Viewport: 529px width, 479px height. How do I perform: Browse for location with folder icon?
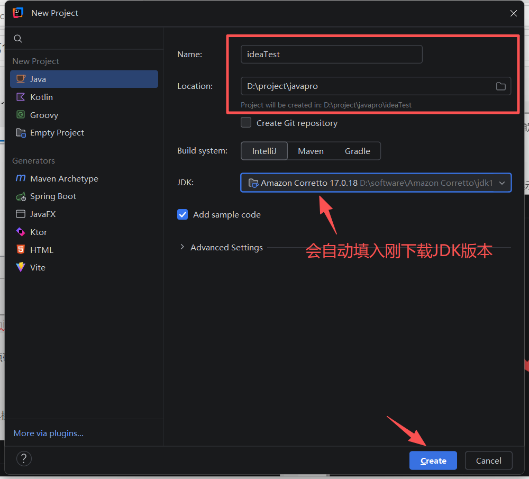[500, 86]
